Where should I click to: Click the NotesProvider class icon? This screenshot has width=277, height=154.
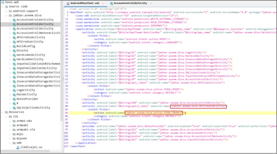(x=14, y=99)
